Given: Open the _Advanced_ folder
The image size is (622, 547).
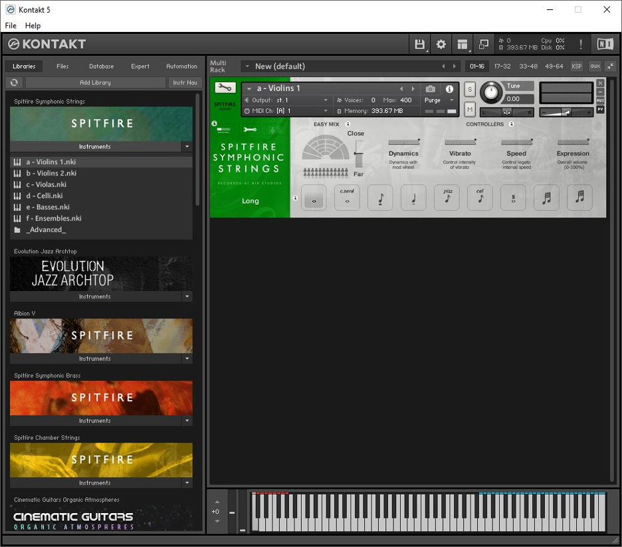Looking at the screenshot, I should 101,230.
